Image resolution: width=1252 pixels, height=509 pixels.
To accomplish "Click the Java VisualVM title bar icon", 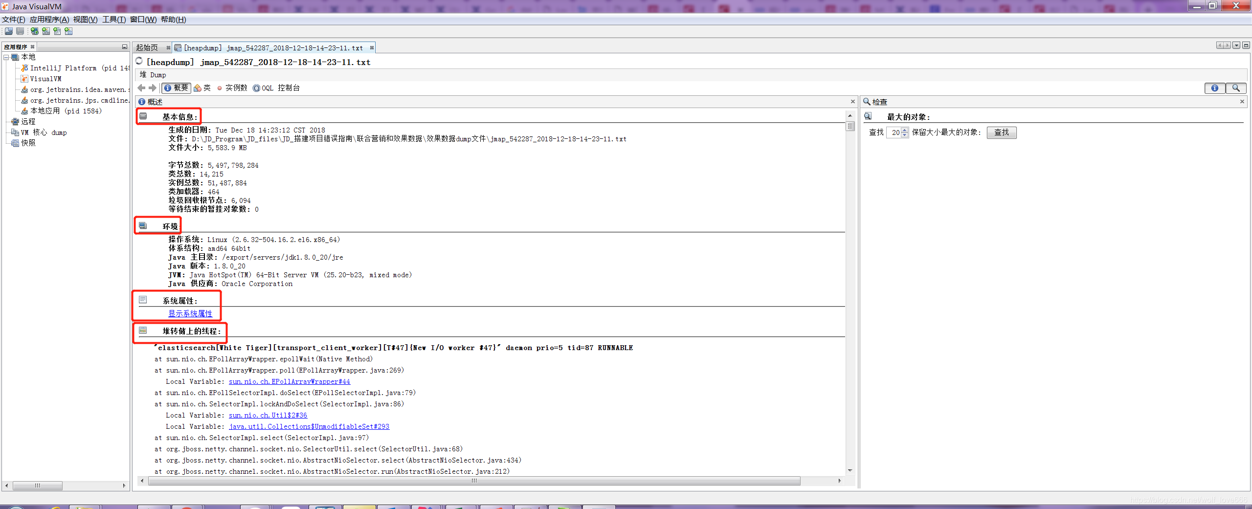I will click(x=5, y=6).
